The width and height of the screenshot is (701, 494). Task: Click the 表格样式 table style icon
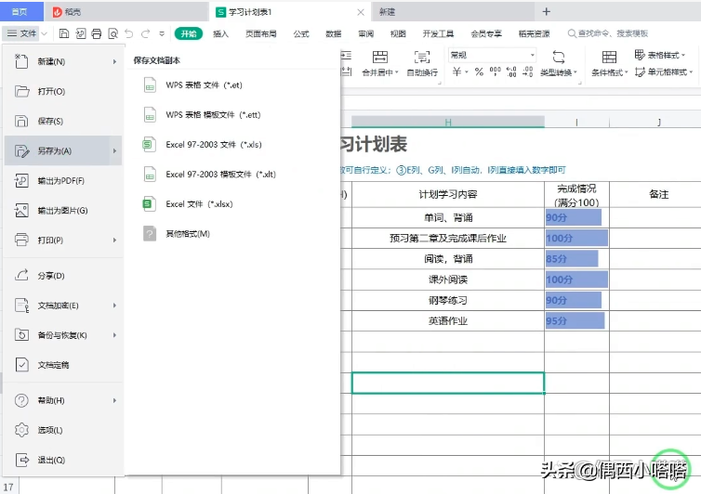click(640, 55)
